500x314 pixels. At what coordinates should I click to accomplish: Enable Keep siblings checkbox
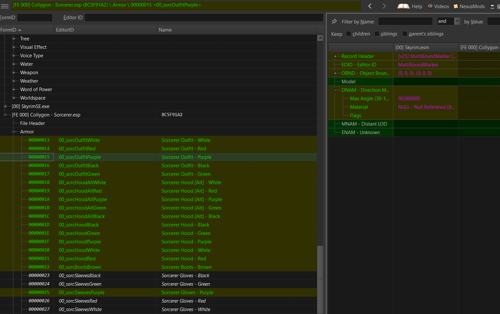377,34
